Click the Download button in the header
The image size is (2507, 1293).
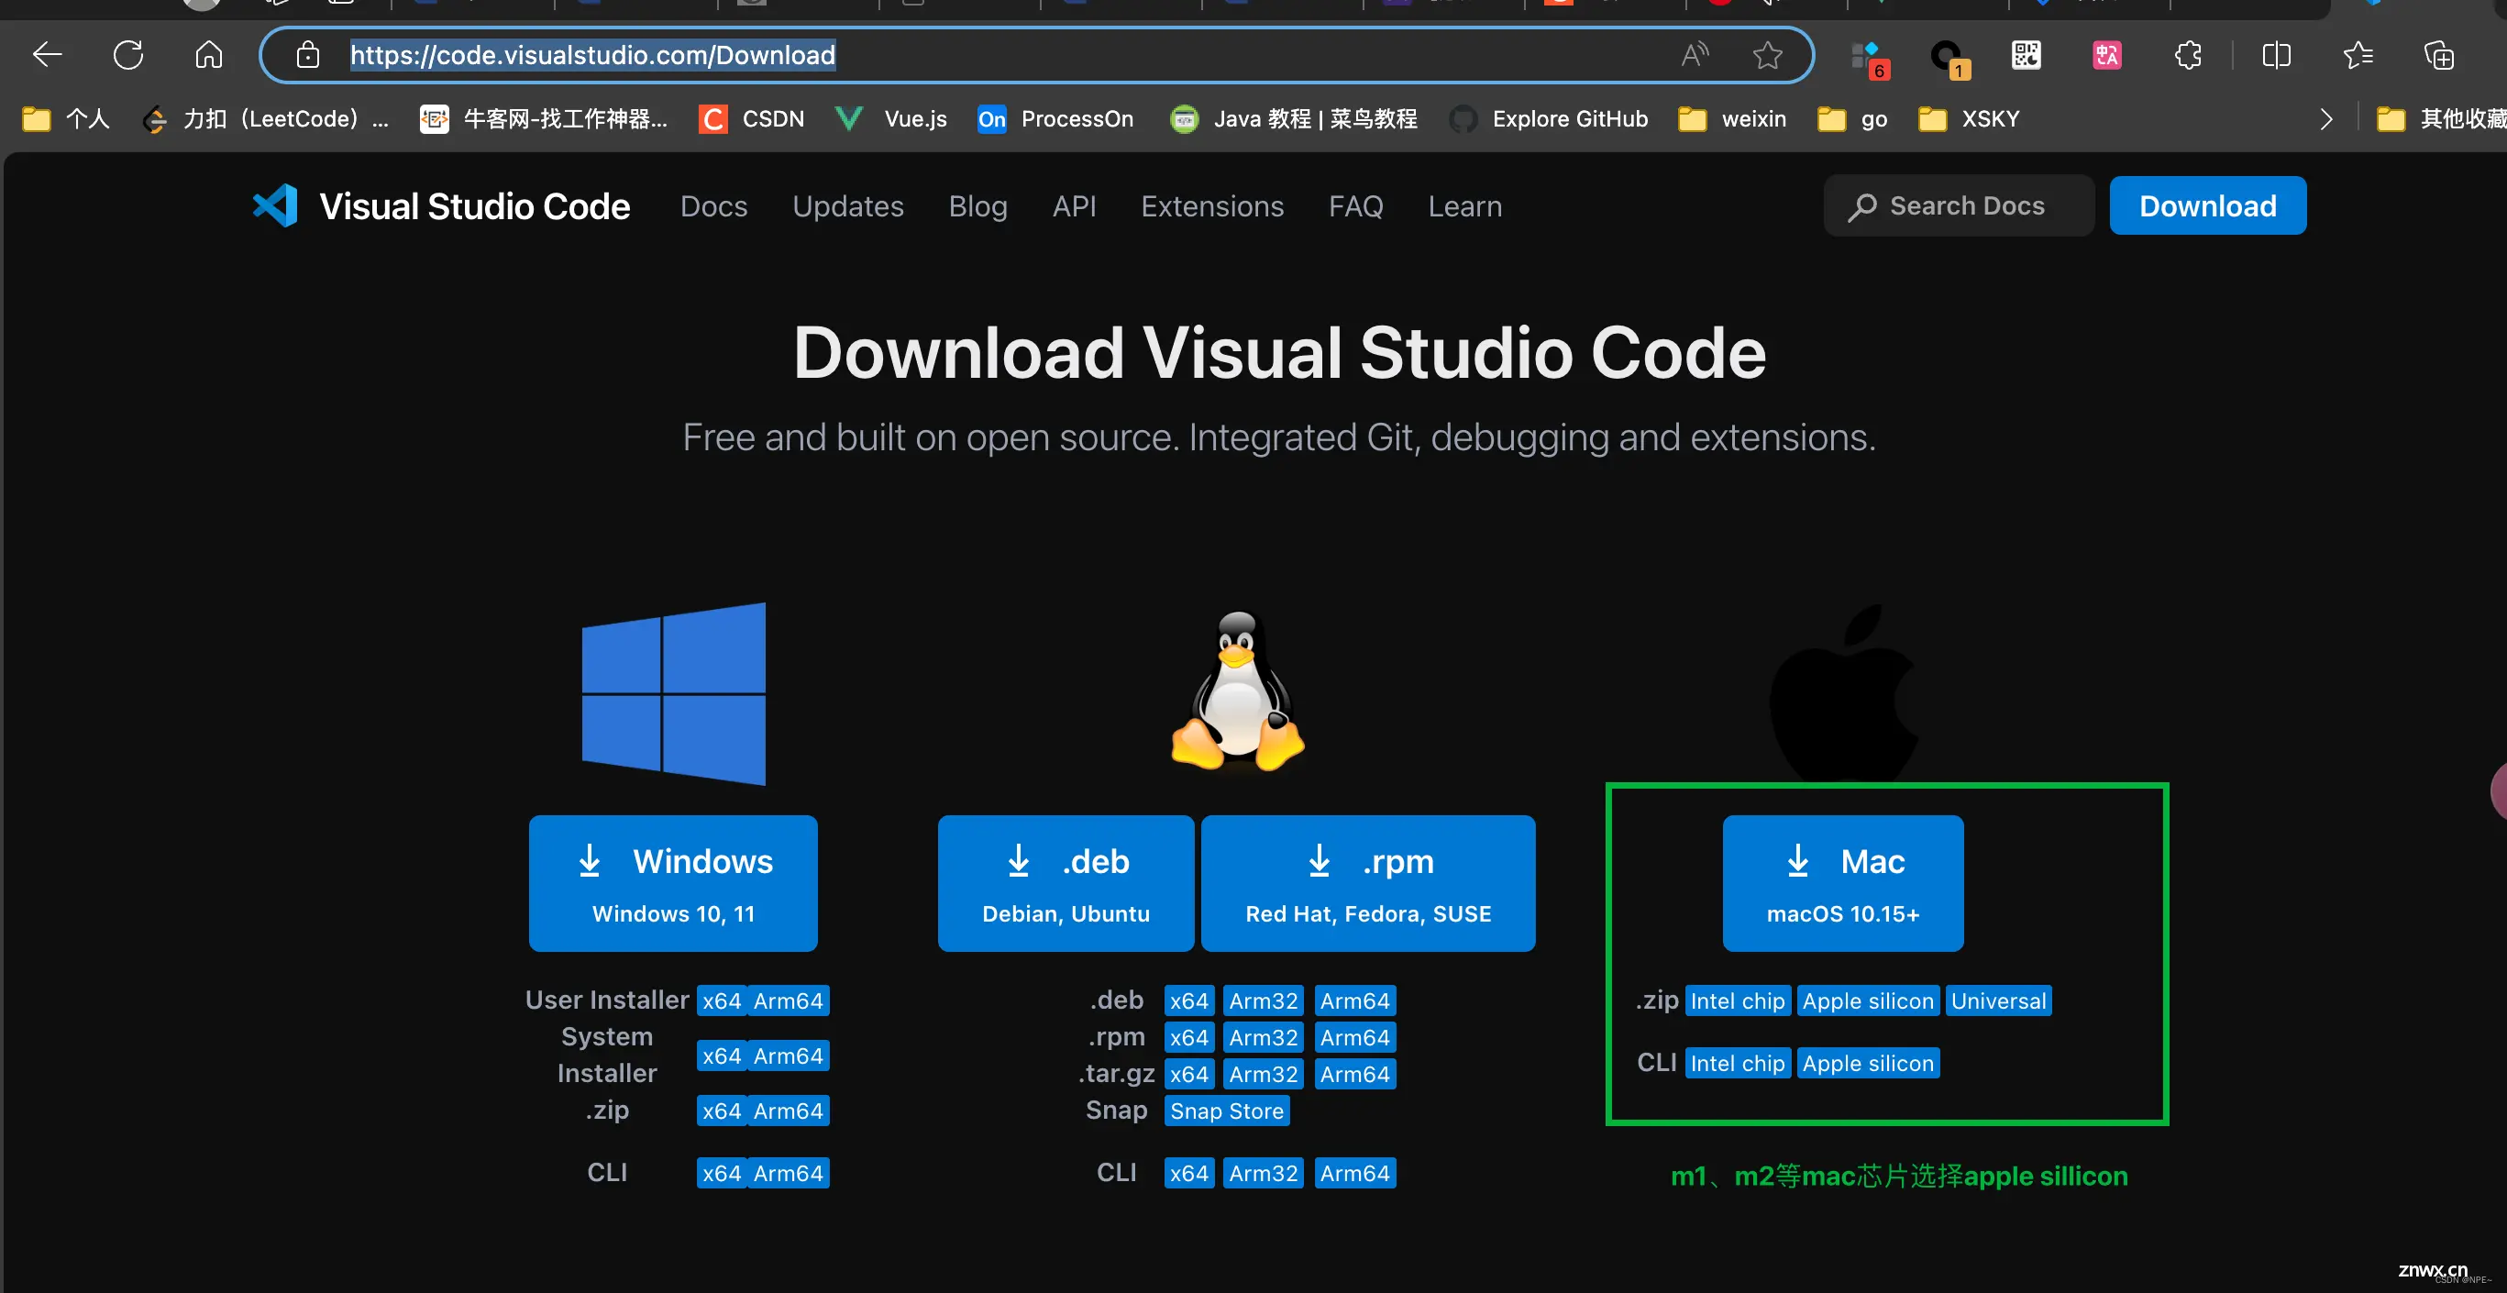[2207, 206]
